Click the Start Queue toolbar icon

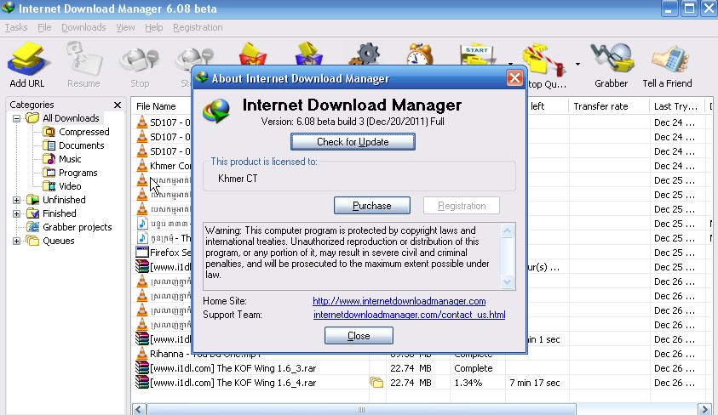(477, 54)
